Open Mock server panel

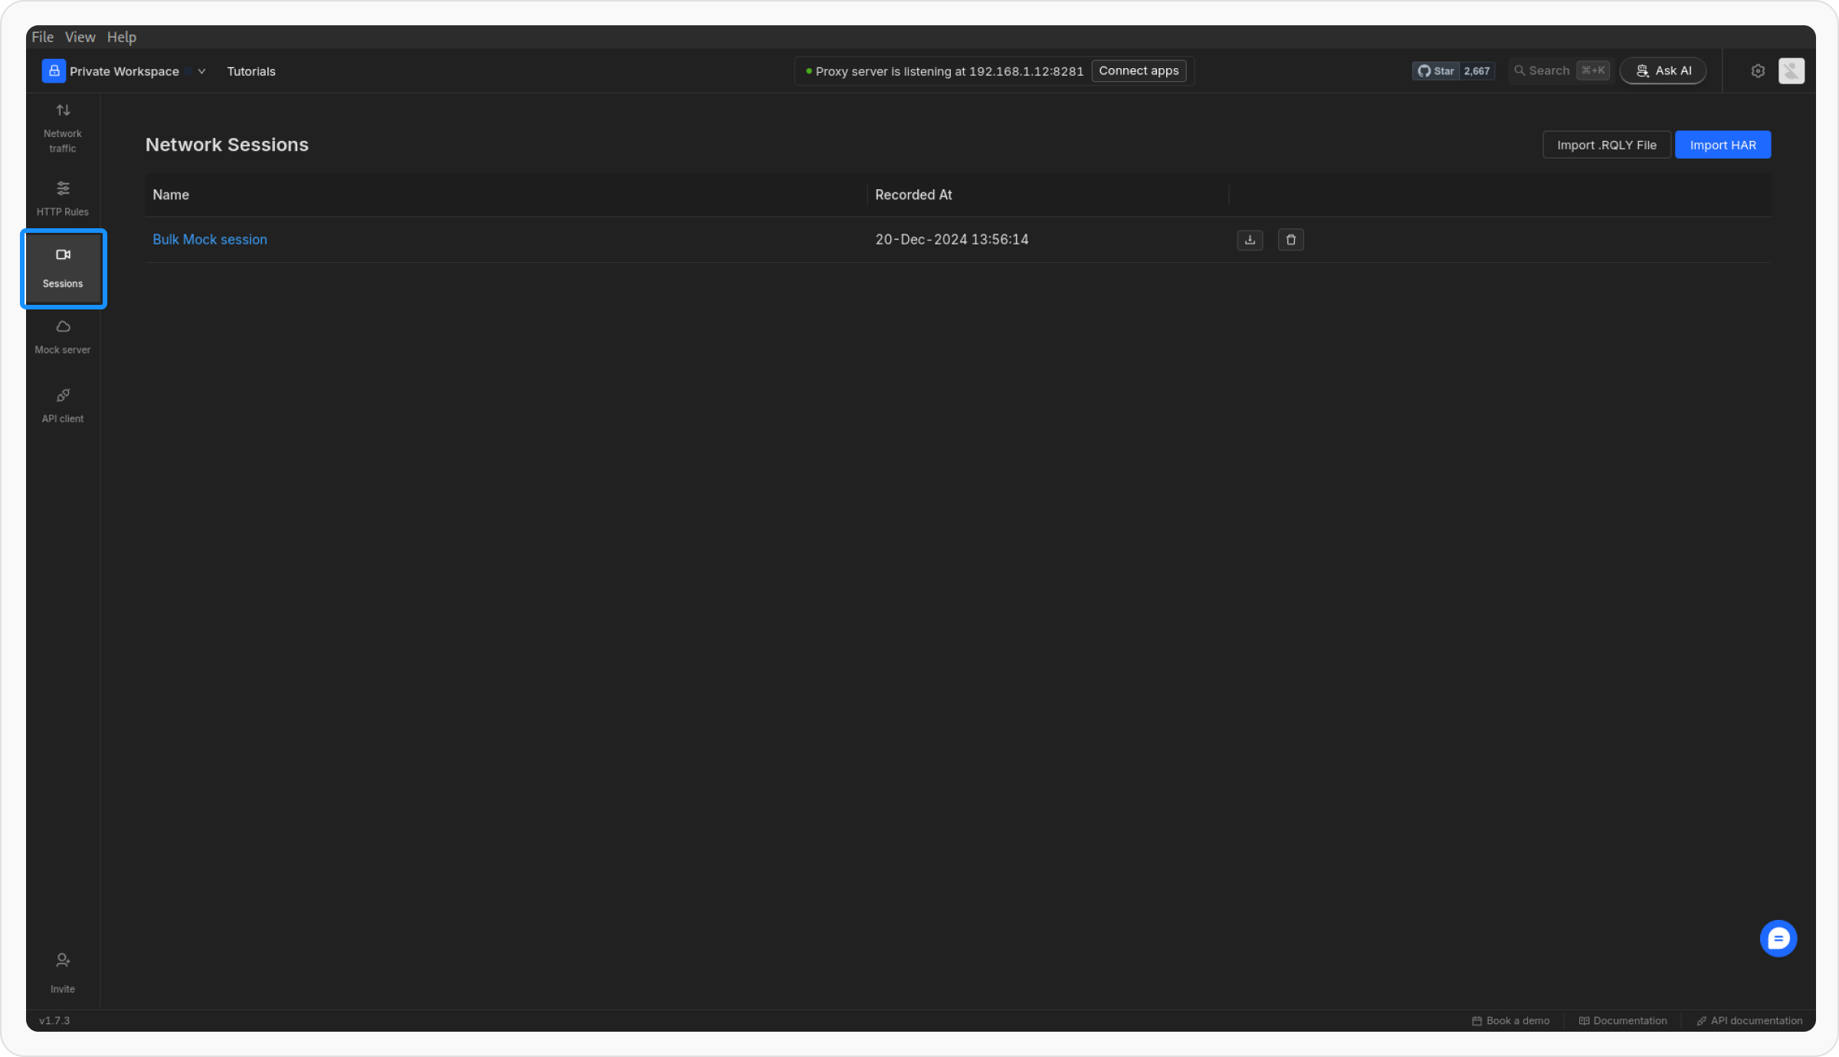tap(63, 337)
